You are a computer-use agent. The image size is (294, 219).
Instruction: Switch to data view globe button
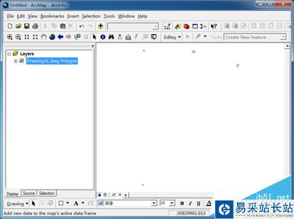pyautogui.click(x=99, y=195)
